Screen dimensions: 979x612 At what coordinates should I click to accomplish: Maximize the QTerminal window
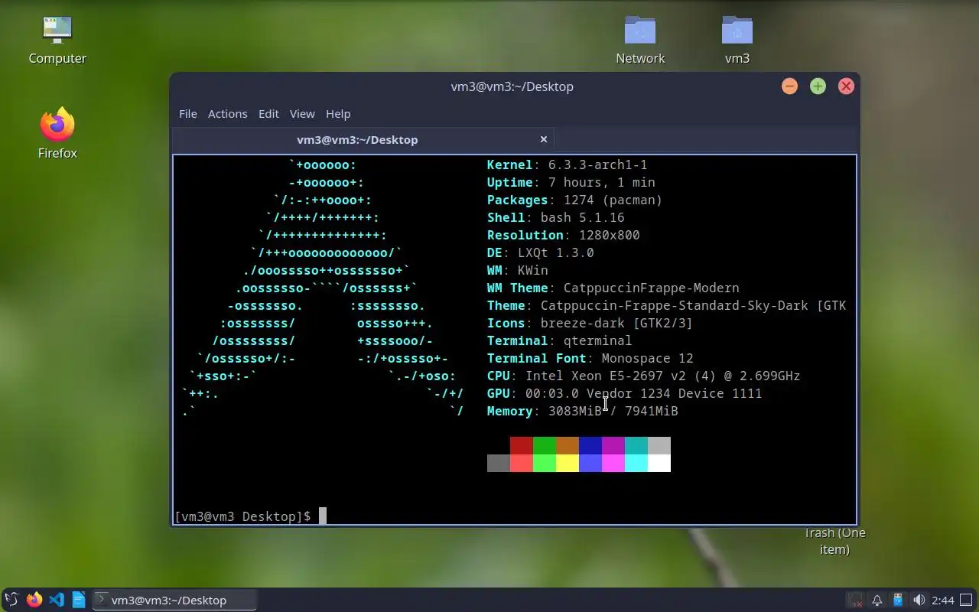[818, 86]
